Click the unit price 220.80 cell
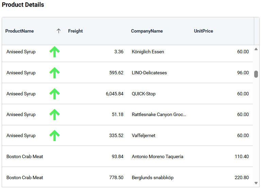The height and width of the screenshot is (189, 261). (242, 177)
